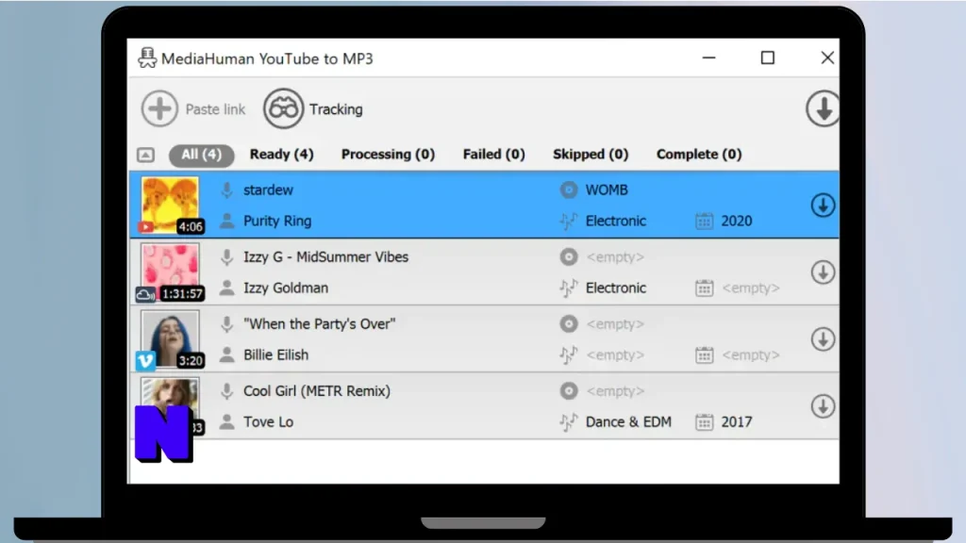The height and width of the screenshot is (543, 966).
Task: Click the album disc icon beside WOMB
Action: click(x=569, y=189)
